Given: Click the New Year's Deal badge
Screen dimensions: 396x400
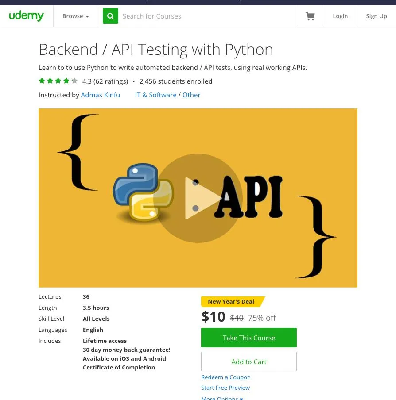Looking at the screenshot, I should (x=231, y=301).
